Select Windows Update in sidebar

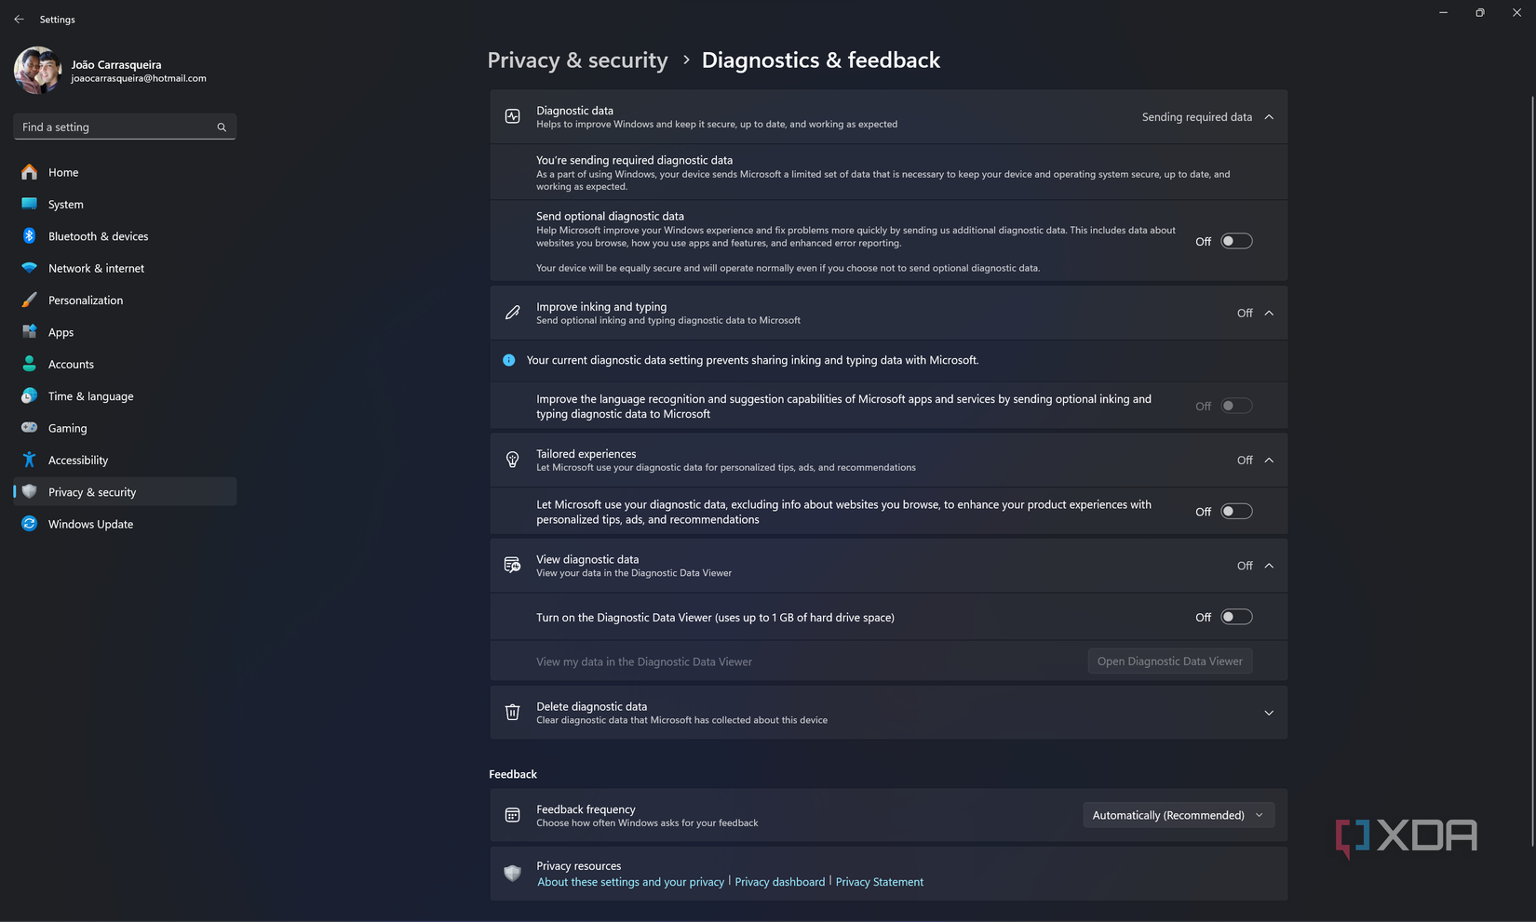point(125,524)
